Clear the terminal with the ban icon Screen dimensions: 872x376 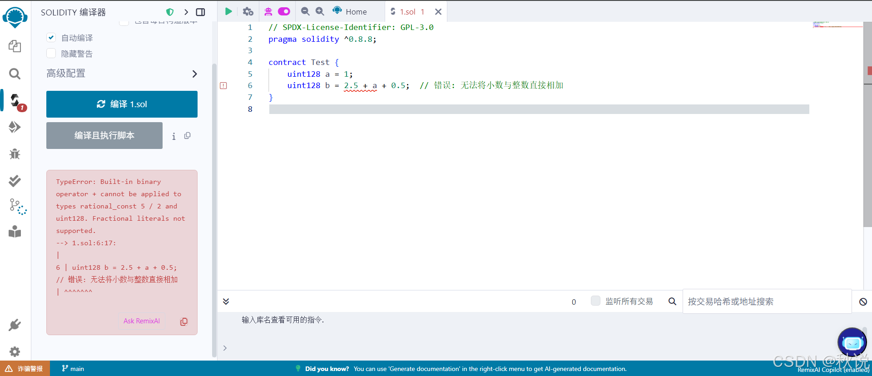point(863,302)
